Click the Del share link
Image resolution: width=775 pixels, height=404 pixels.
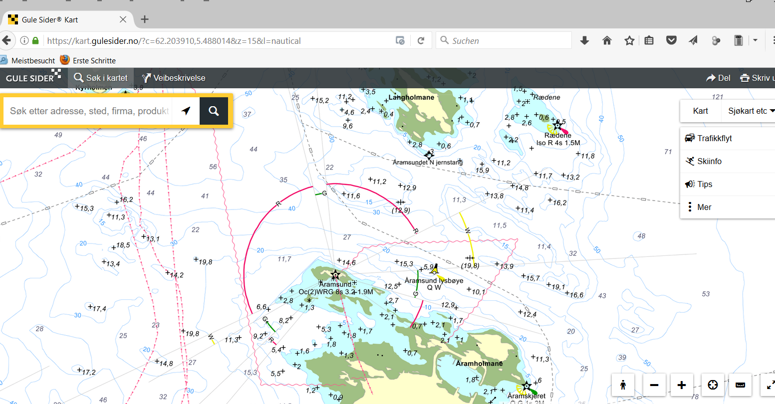(x=719, y=78)
